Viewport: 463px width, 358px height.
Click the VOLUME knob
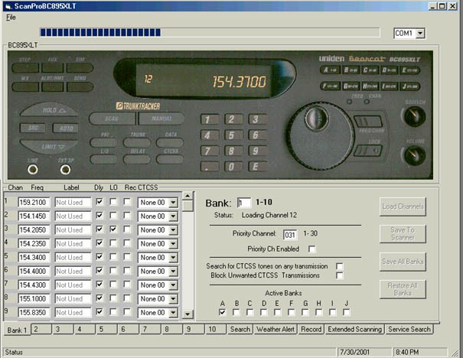415,155
